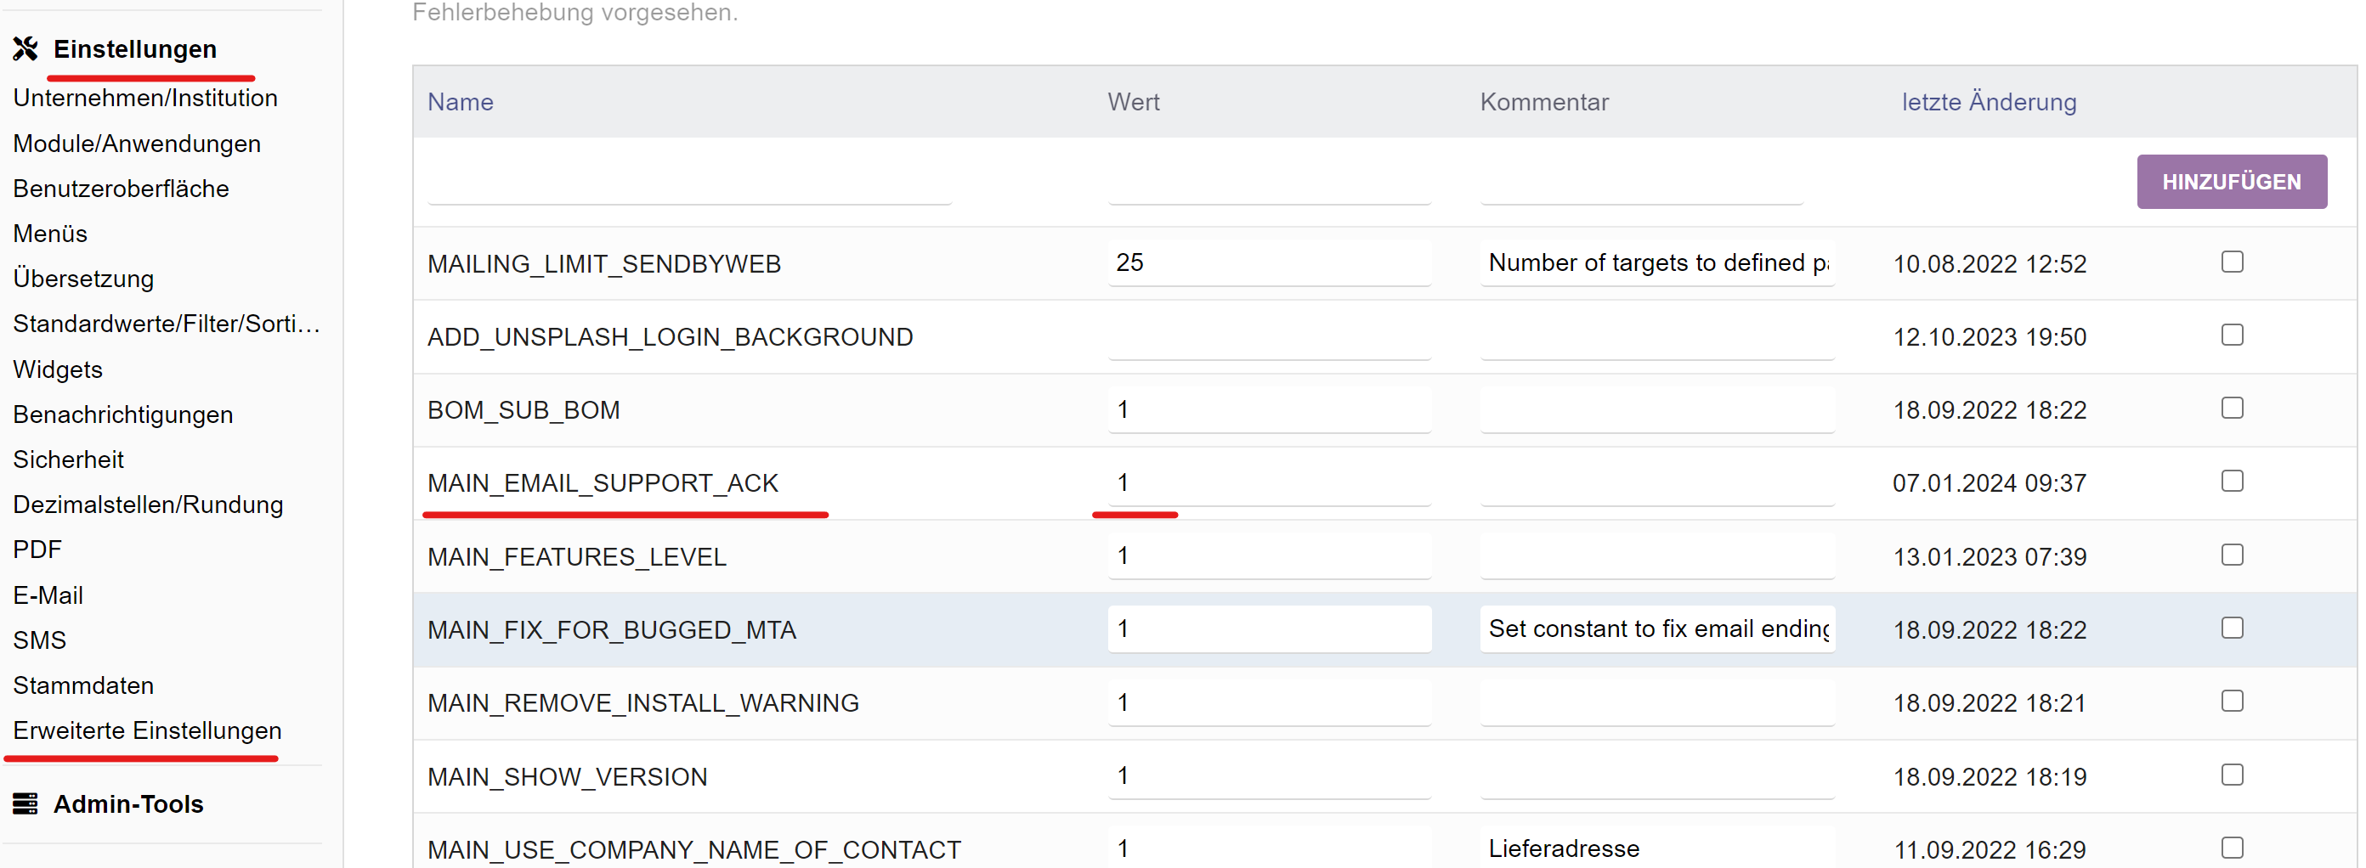Focus the new constant Wert field

(1269, 182)
